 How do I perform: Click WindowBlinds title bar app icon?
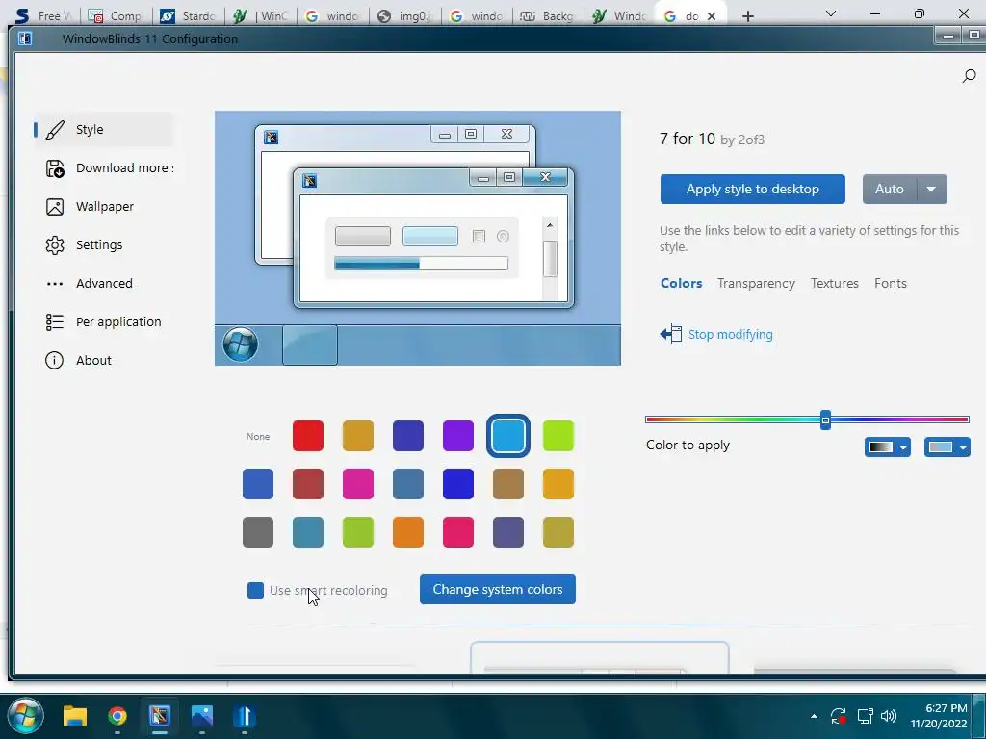click(x=25, y=38)
